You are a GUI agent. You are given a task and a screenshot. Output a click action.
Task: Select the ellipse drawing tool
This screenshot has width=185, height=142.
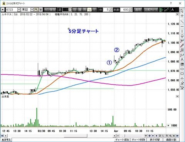182,69
